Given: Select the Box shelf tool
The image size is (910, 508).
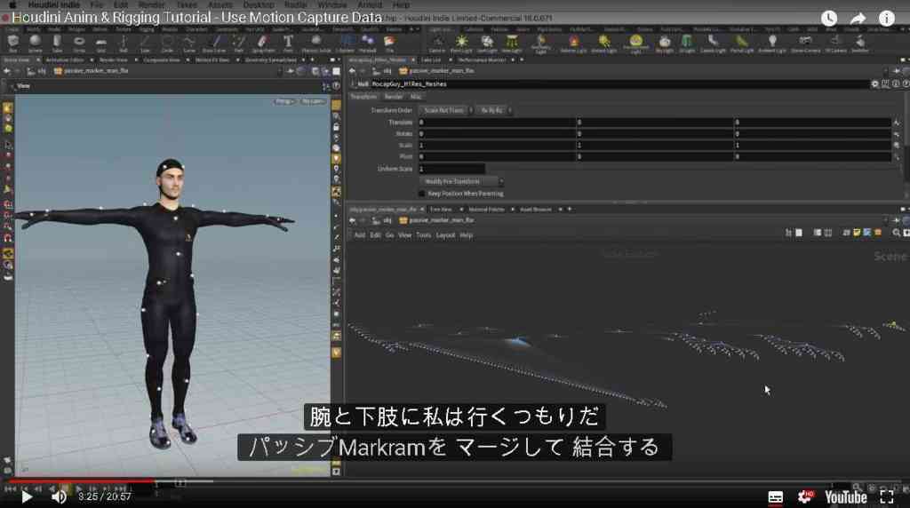Looking at the screenshot, I should 12,43.
